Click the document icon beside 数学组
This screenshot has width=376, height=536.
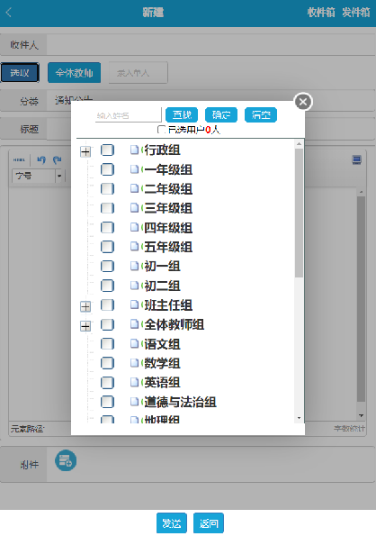[135, 363]
